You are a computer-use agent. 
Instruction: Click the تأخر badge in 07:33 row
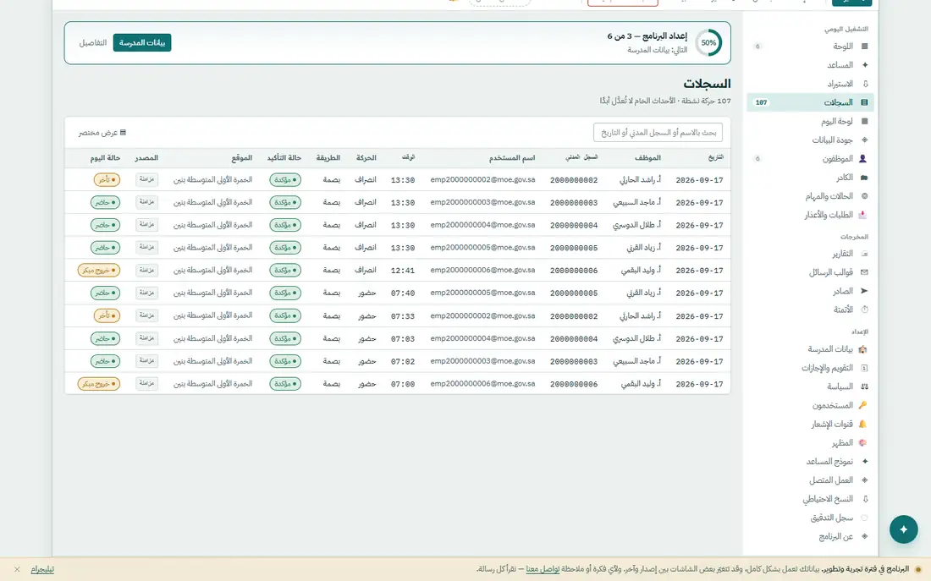tap(107, 315)
